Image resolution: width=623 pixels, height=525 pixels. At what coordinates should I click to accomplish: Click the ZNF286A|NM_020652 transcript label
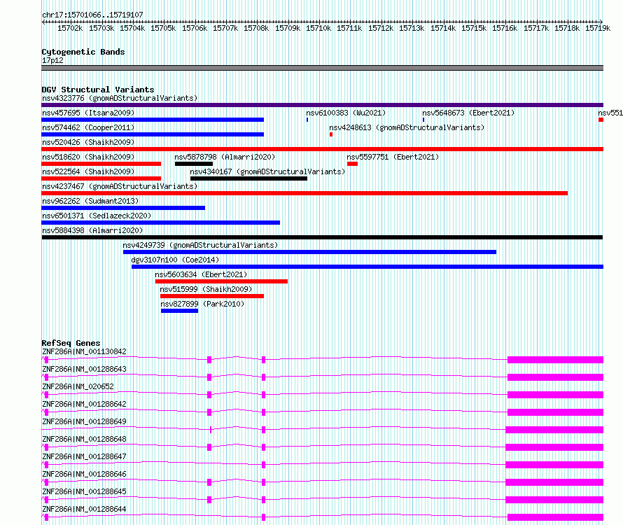78,386
